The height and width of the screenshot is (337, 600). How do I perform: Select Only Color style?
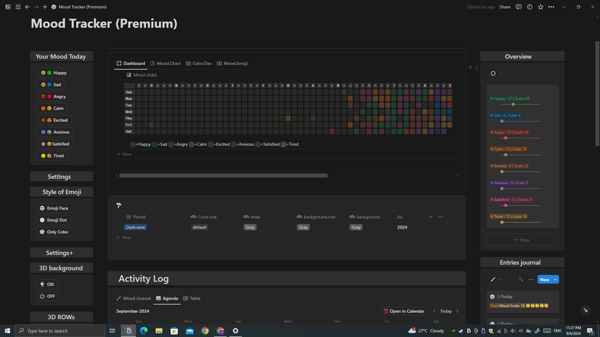pyautogui.click(x=54, y=232)
